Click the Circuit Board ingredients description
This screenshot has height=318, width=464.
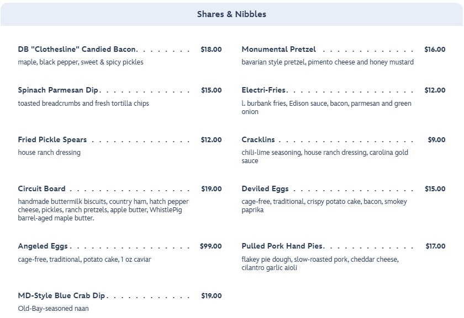click(x=103, y=210)
